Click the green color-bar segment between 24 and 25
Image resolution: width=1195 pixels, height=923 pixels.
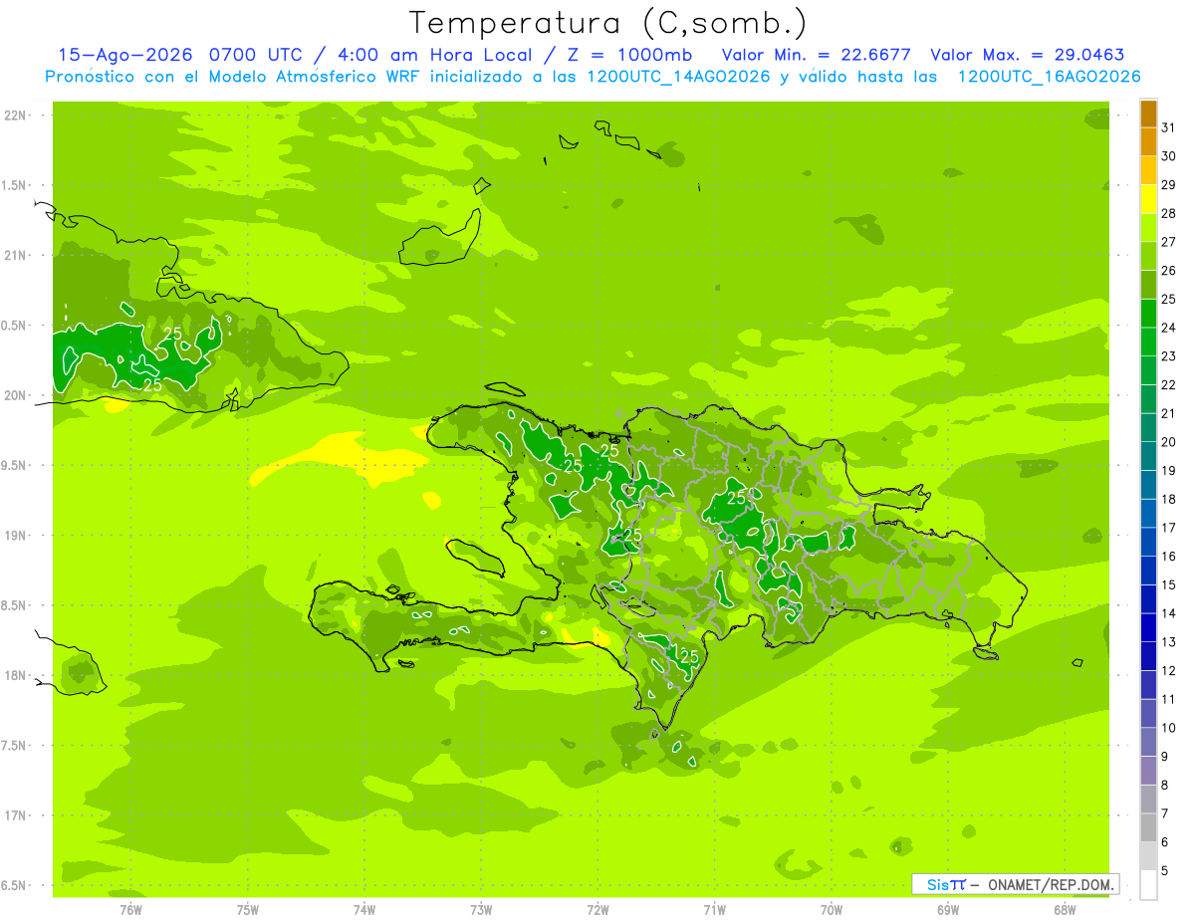(x=1148, y=314)
